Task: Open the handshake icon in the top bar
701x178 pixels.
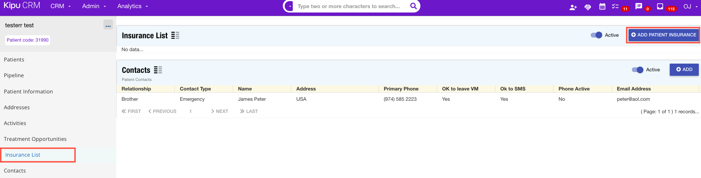Action: click(588, 7)
